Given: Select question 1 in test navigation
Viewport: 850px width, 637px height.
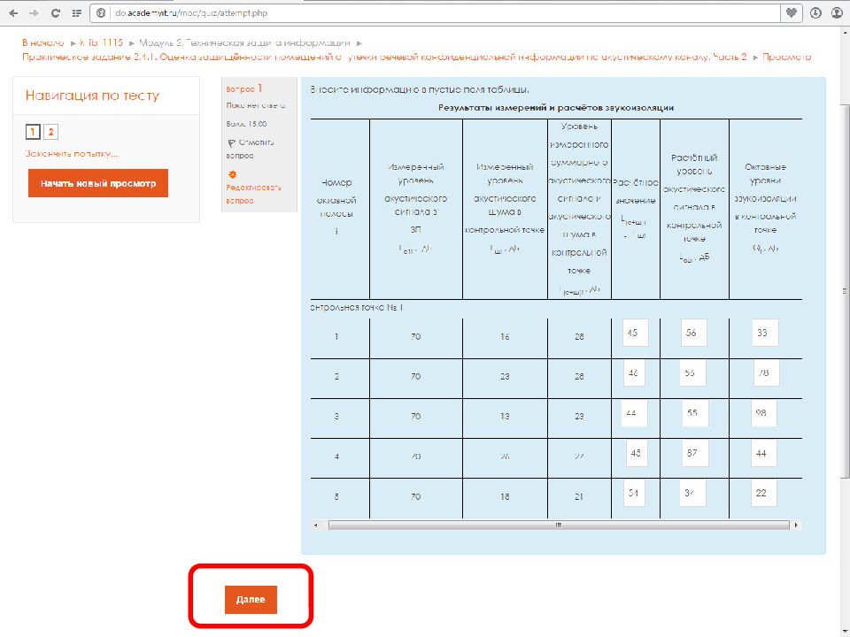Looking at the screenshot, I should point(33,132).
